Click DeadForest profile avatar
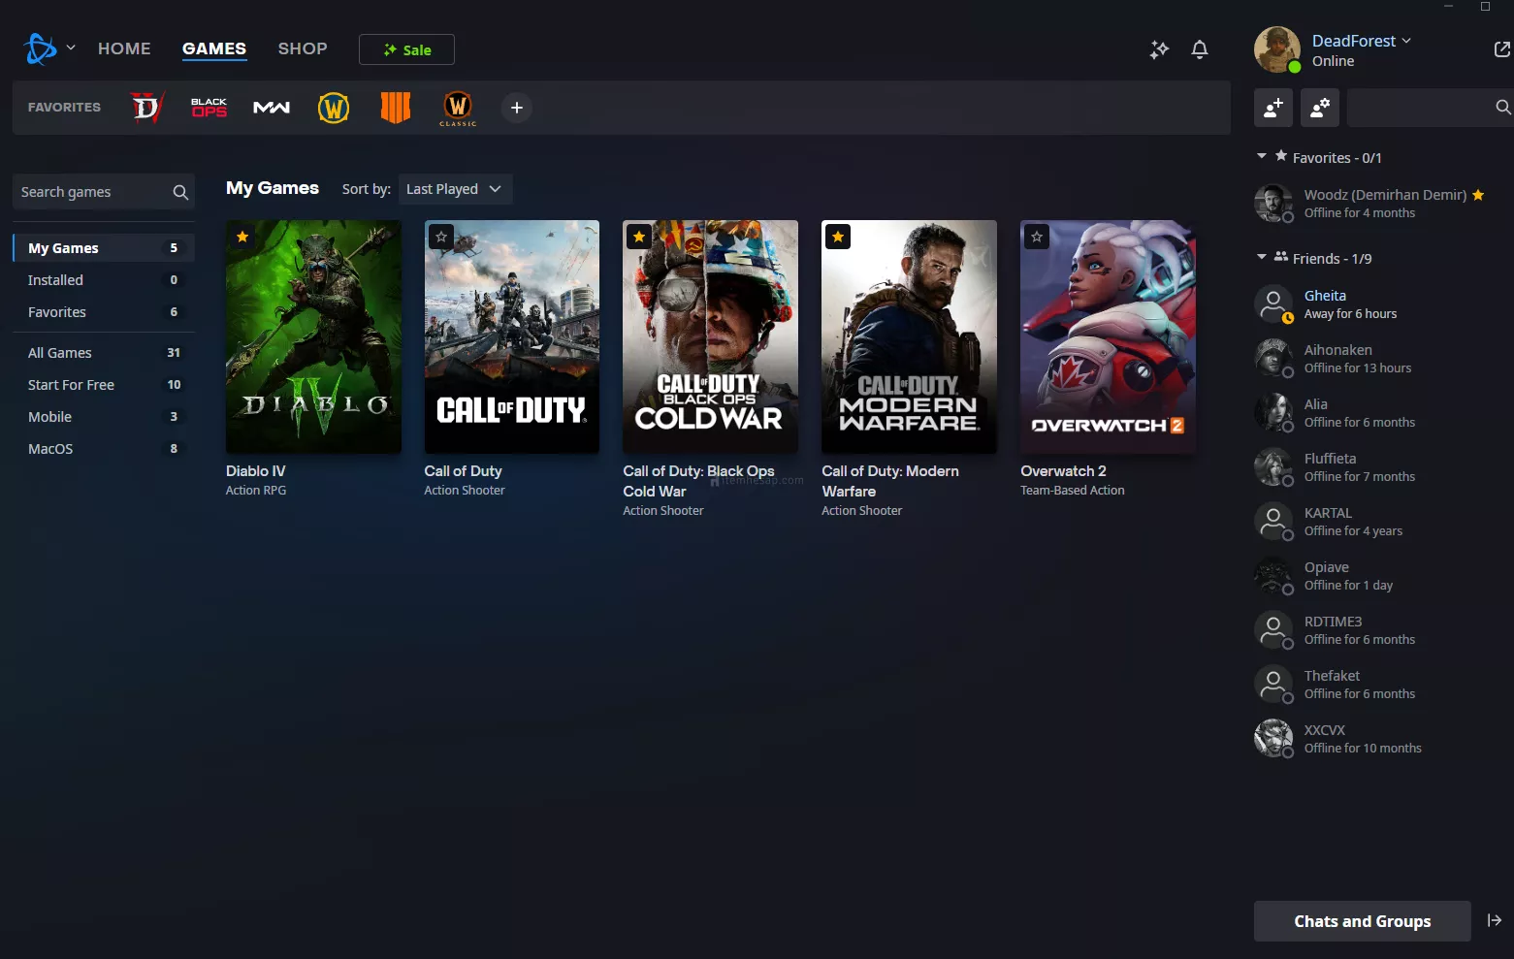 pos(1277,49)
